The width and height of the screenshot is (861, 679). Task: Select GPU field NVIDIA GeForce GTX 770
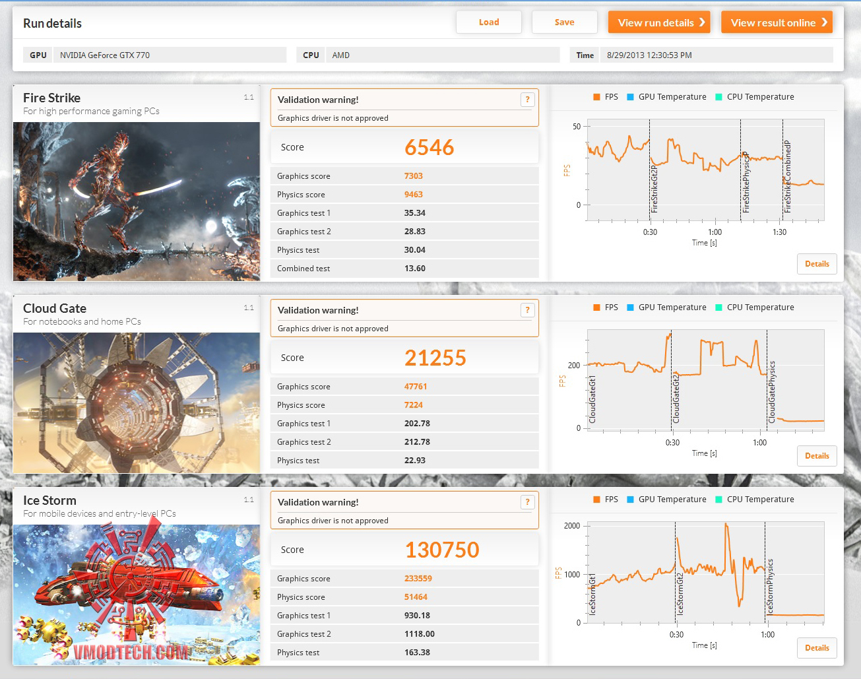(x=170, y=55)
